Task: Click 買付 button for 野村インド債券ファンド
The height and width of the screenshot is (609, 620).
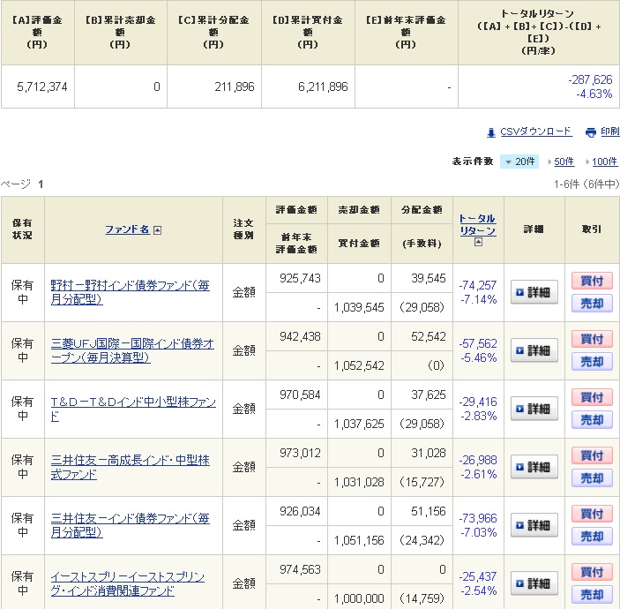Action: point(592,281)
